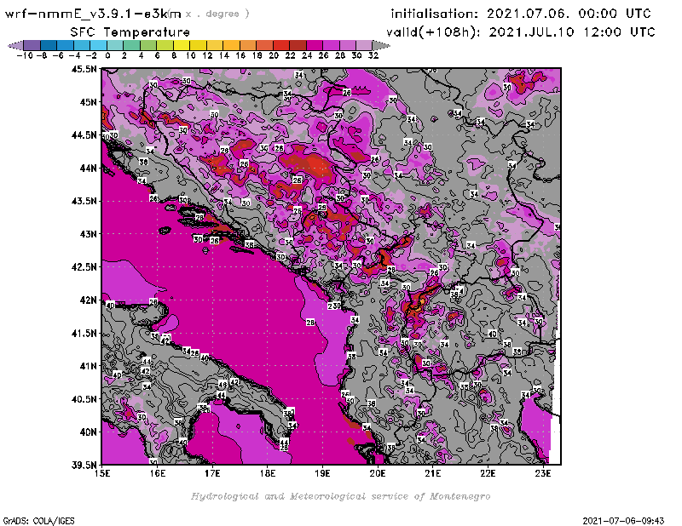Screen dimensions: 682x526
Task: Click the '15E' longitude label
Action: [102, 473]
